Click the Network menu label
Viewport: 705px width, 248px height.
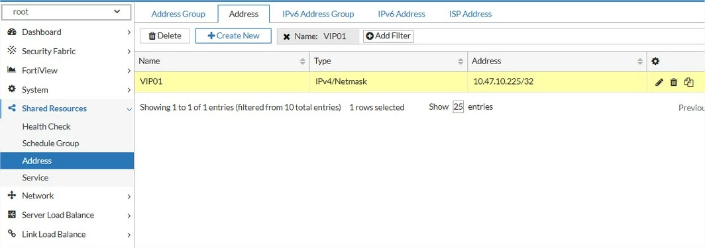(x=38, y=196)
